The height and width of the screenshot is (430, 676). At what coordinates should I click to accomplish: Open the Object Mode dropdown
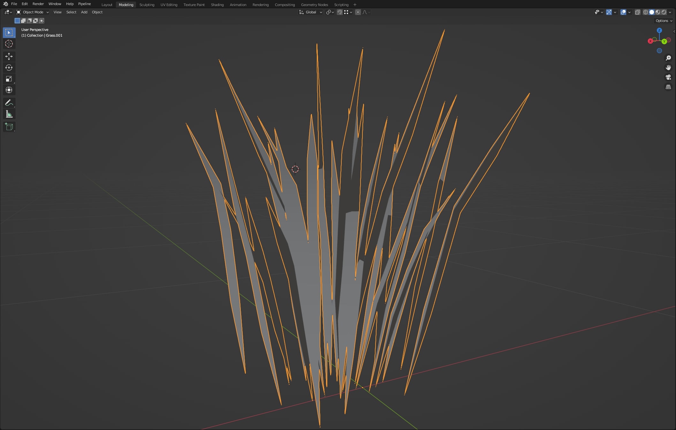click(x=33, y=12)
